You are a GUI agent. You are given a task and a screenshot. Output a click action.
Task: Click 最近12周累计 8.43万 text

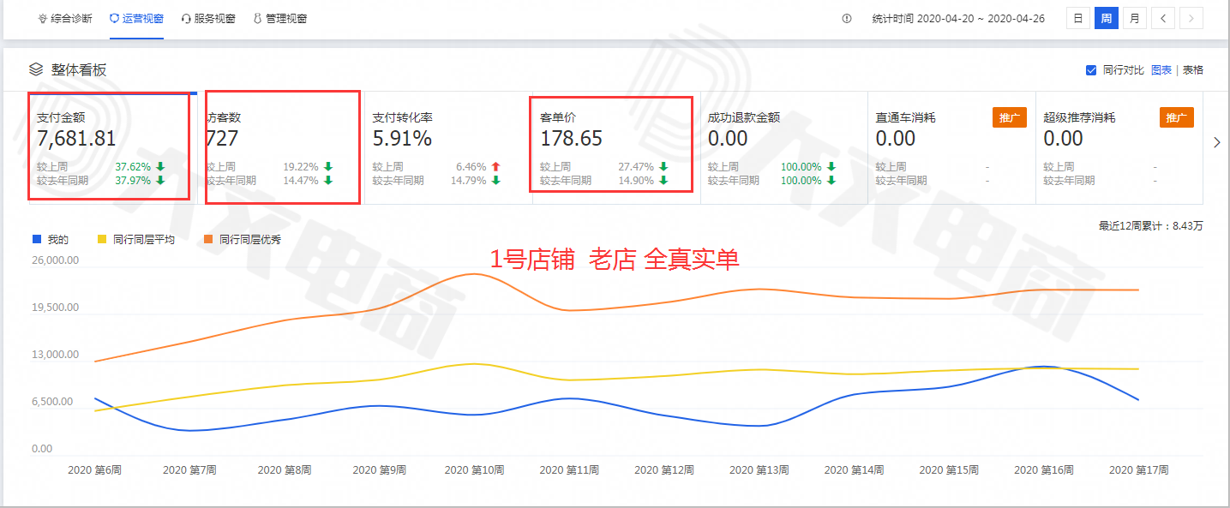click(1150, 226)
